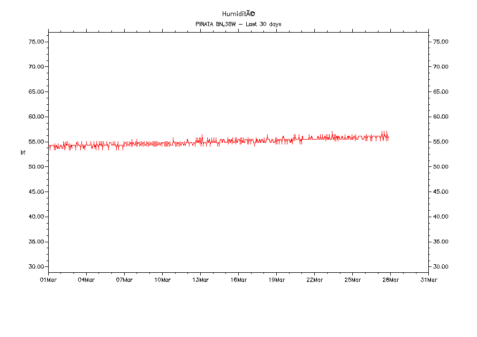This screenshot has width=477, height=337.
Task: Select the 25Mar date label
Action: tap(352, 279)
